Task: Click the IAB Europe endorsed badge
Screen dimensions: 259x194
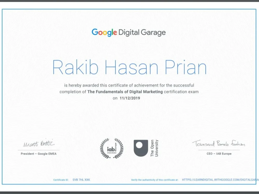Action: [112, 148]
